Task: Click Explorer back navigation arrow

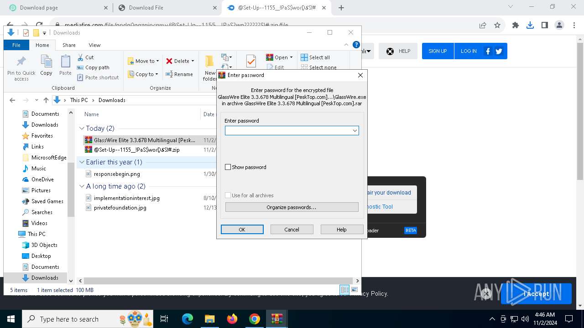Action: pos(12,100)
